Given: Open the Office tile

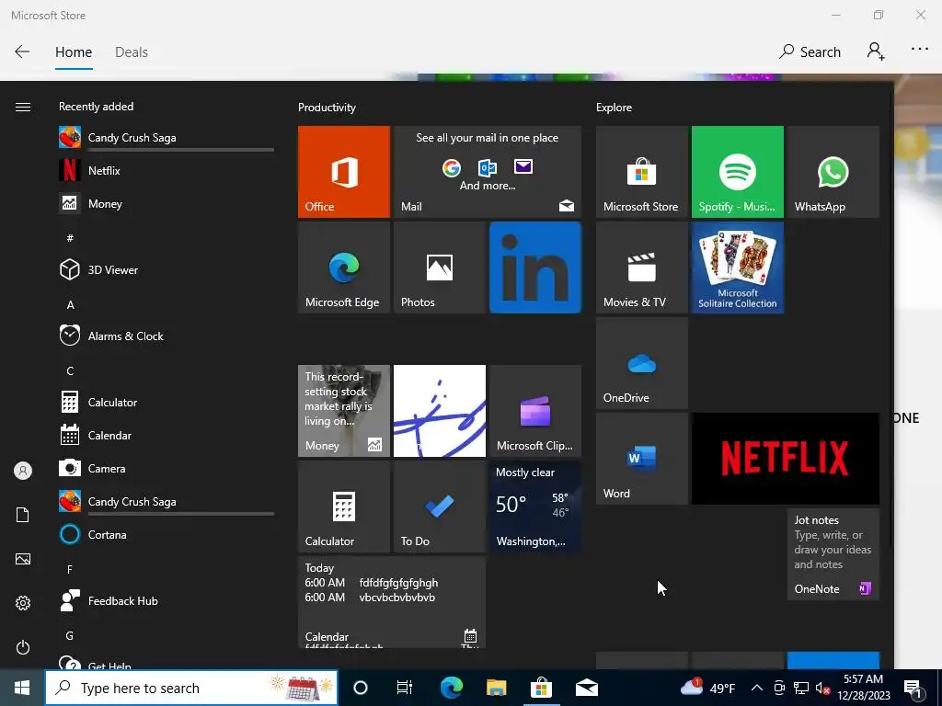Looking at the screenshot, I should tap(344, 172).
